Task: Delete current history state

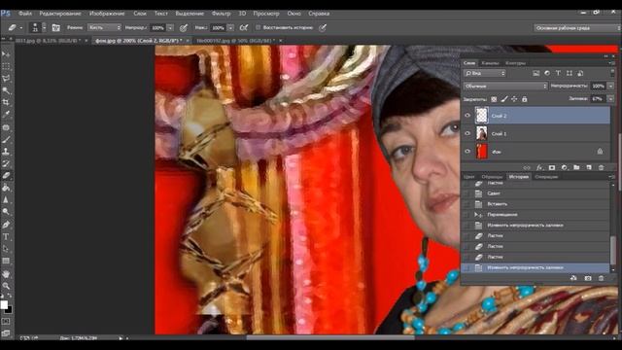Action: pyautogui.click(x=602, y=279)
